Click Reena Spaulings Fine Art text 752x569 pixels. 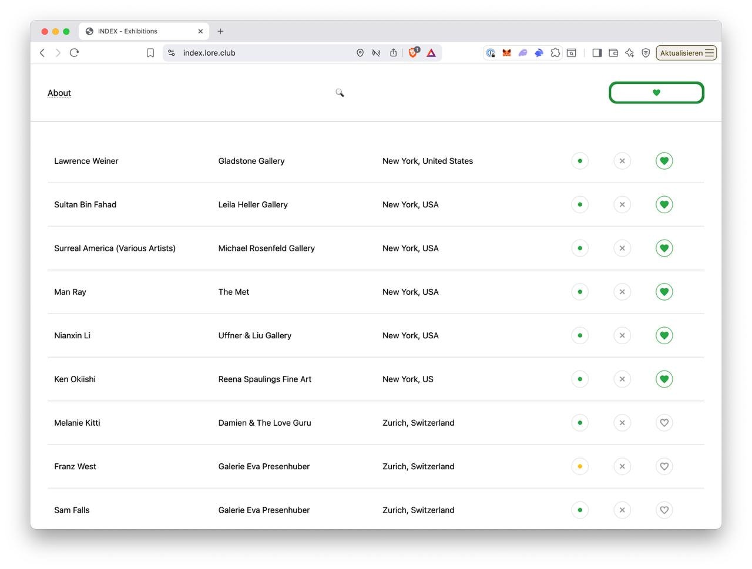coord(265,379)
